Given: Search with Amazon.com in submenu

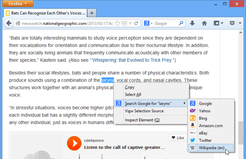Looking at the screenshot, I should point(211,126).
